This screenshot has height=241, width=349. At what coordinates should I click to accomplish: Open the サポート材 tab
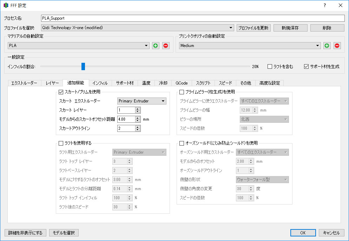[x=125, y=83]
